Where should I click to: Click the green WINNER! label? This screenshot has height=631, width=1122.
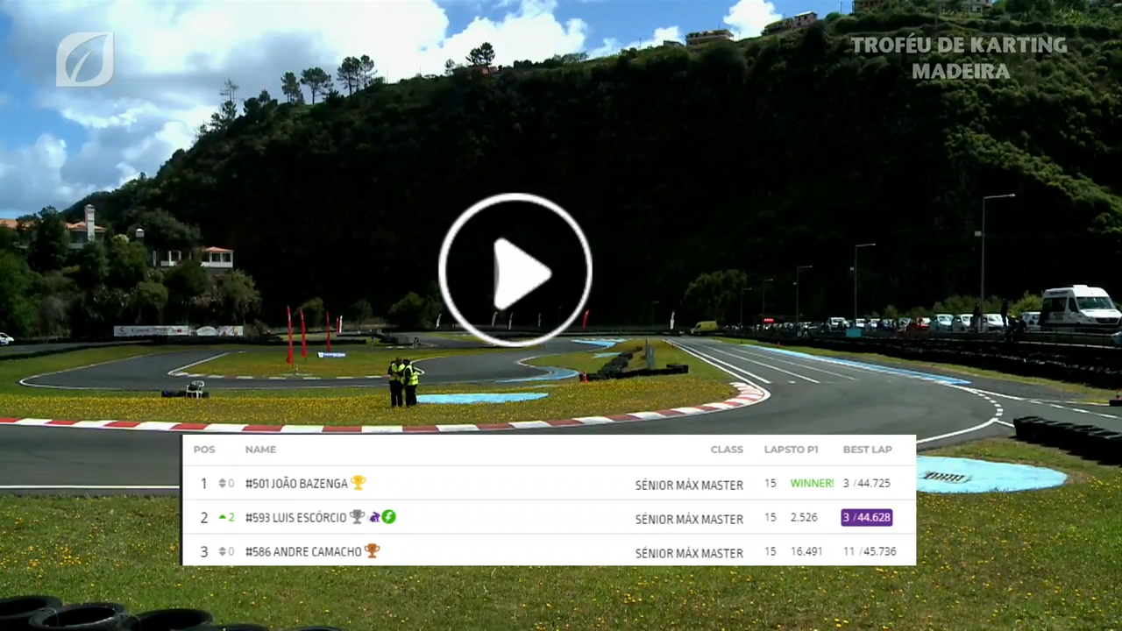(813, 483)
